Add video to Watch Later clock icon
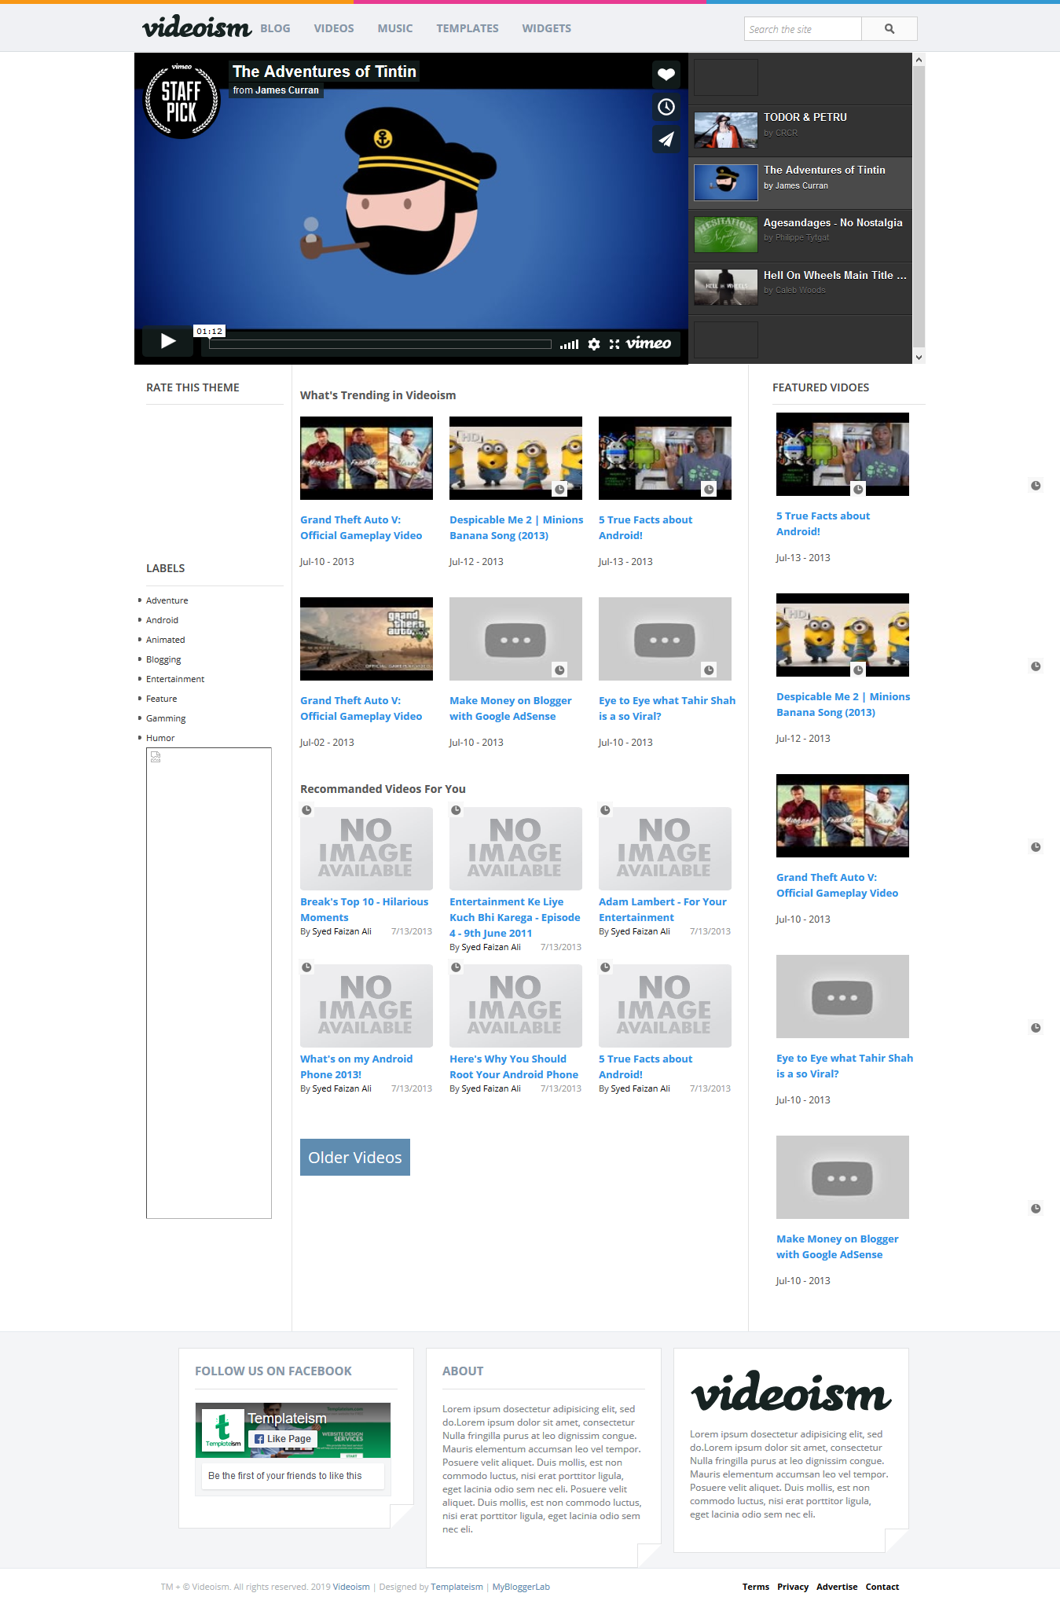Image resolution: width=1060 pixels, height=1604 pixels. pos(666,107)
